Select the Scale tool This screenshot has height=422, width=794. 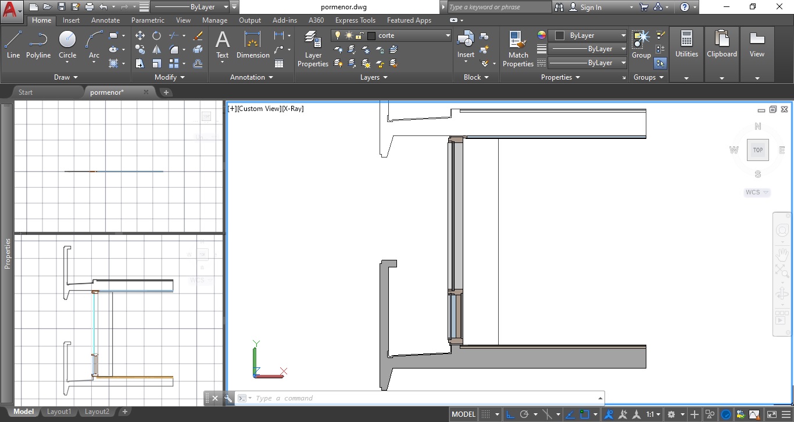click(x=156, y=63)
